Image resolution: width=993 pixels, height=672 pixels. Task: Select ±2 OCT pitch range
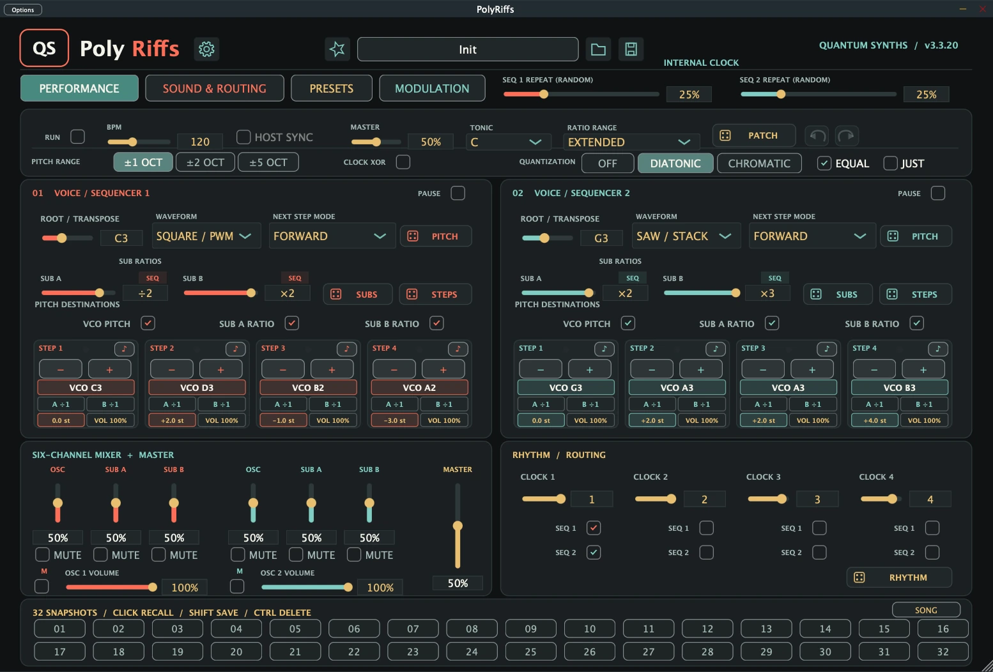(x=205, y=162)
